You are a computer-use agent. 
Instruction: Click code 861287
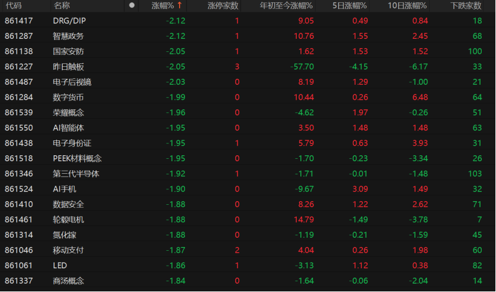click(19, 36)
